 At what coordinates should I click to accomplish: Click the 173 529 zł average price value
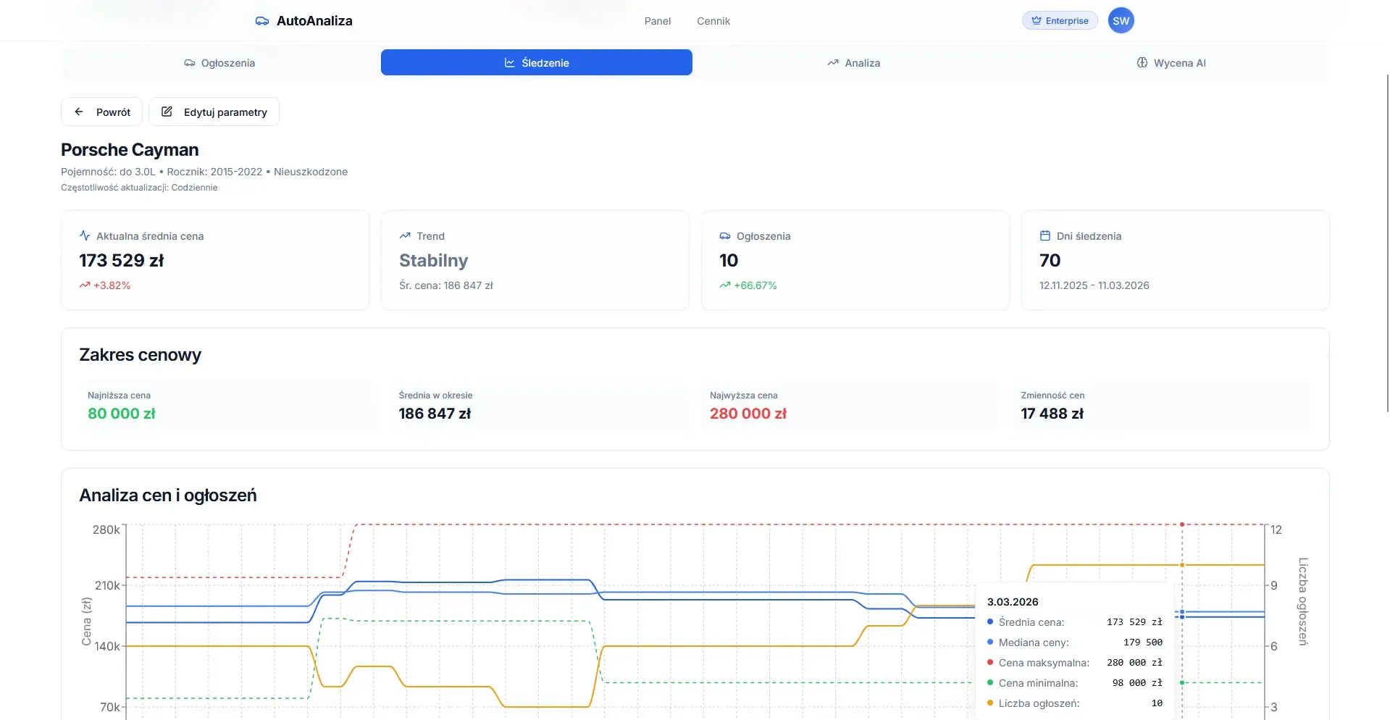pos(122,261)
